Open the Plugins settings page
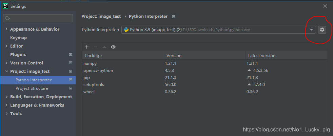Screen dimensions: 333x136 pos(18,55)
